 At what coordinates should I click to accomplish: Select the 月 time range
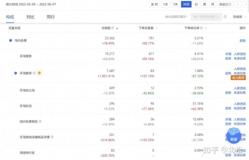pyautogui.click(x=213, y=4)
